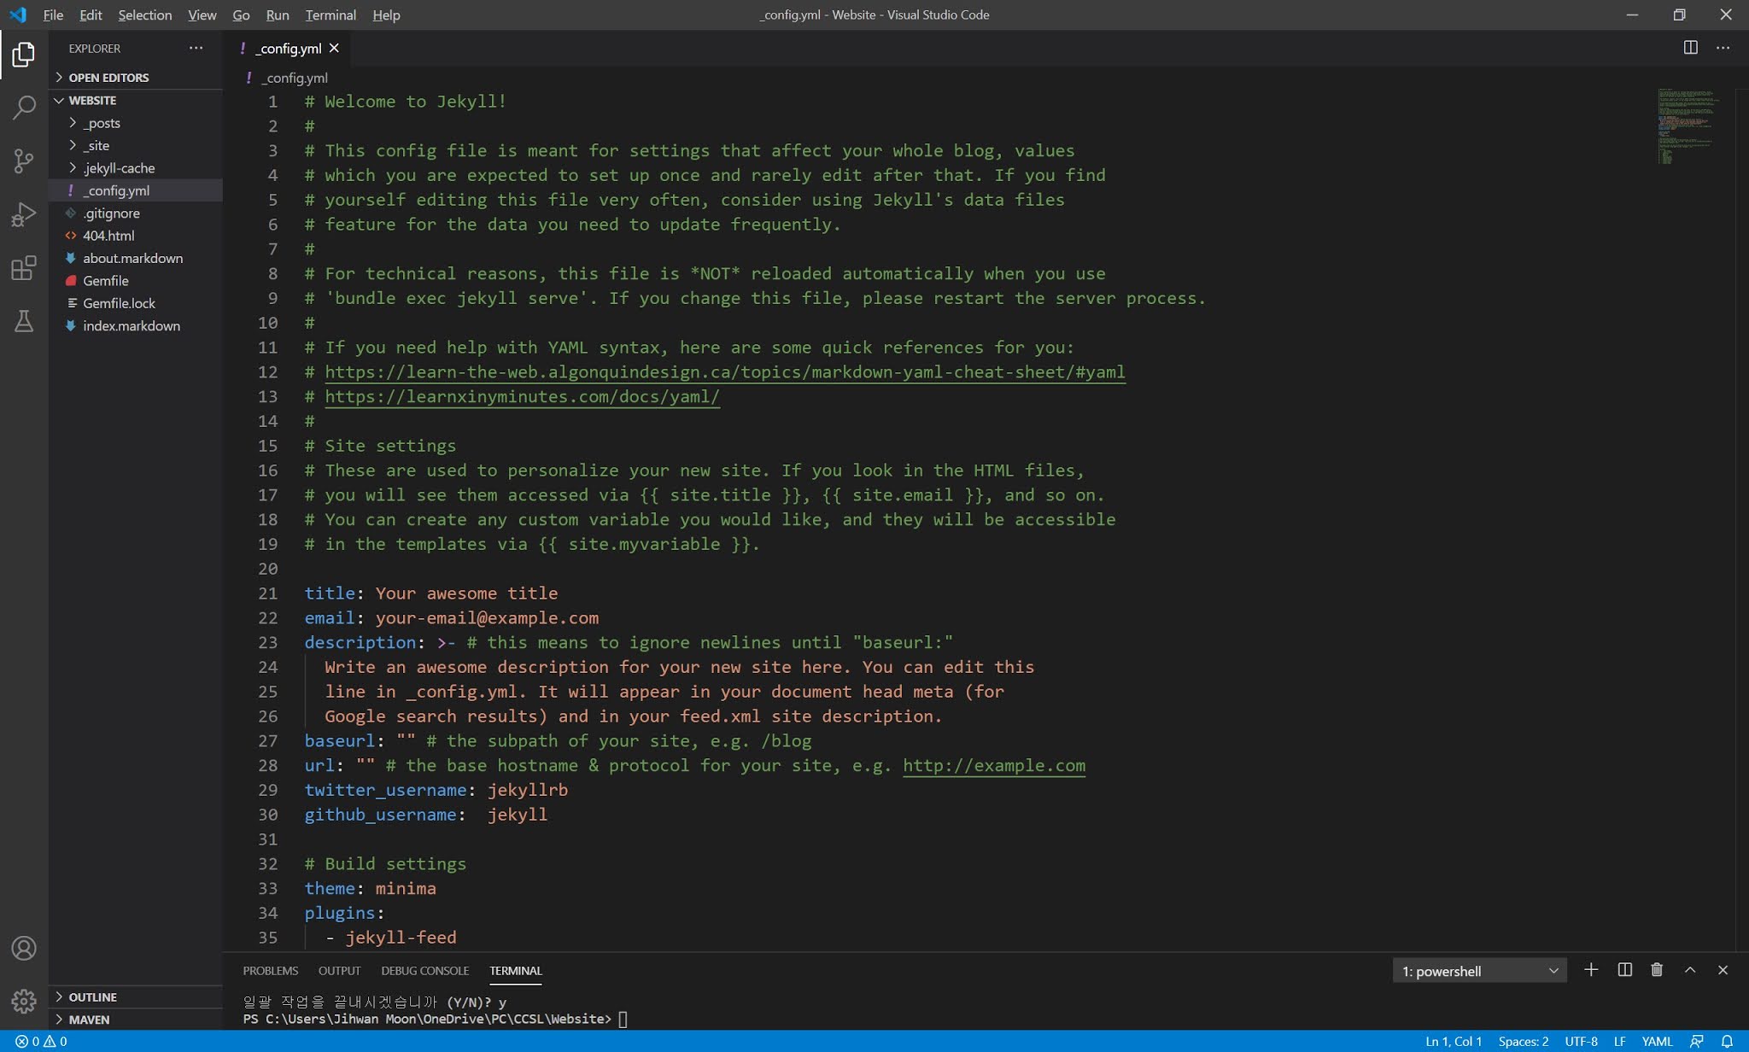Open the Run and Debug view
Image resolution: width=1749 pixels, height=1052 pixels.
[24, 213]
